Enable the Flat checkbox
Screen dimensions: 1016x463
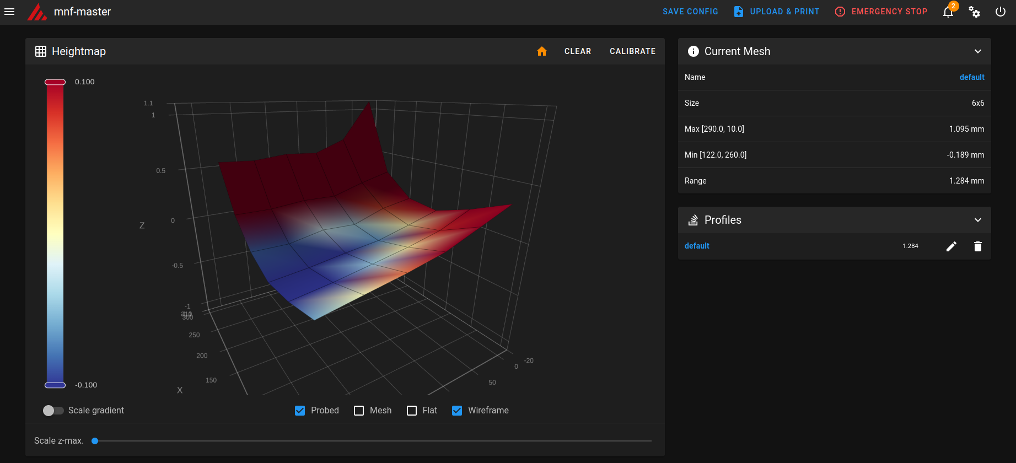coord(412,411)
